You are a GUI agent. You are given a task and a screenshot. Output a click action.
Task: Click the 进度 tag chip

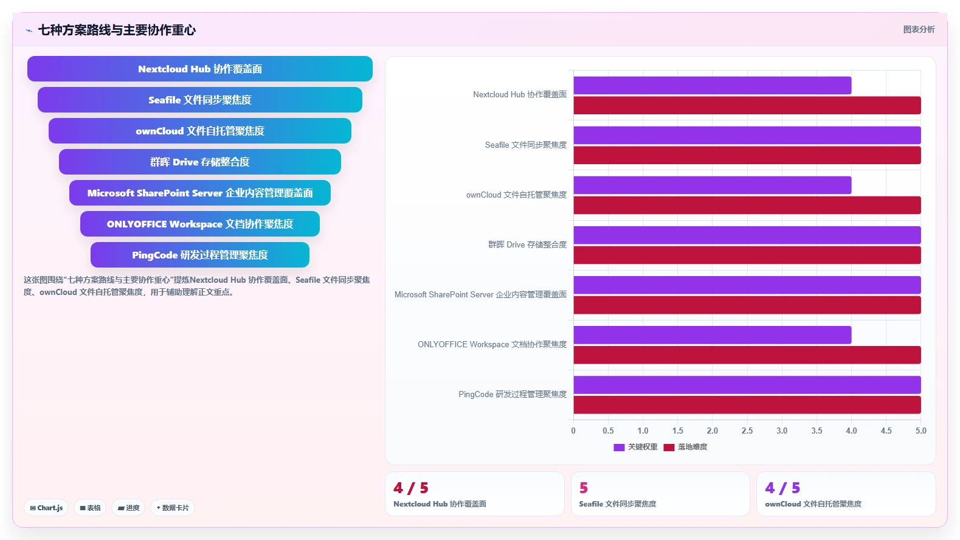pos(128,508)
